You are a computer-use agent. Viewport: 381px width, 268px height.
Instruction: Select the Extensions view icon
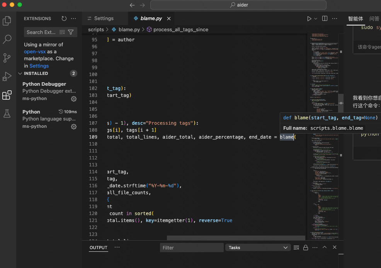click(7, 95)
